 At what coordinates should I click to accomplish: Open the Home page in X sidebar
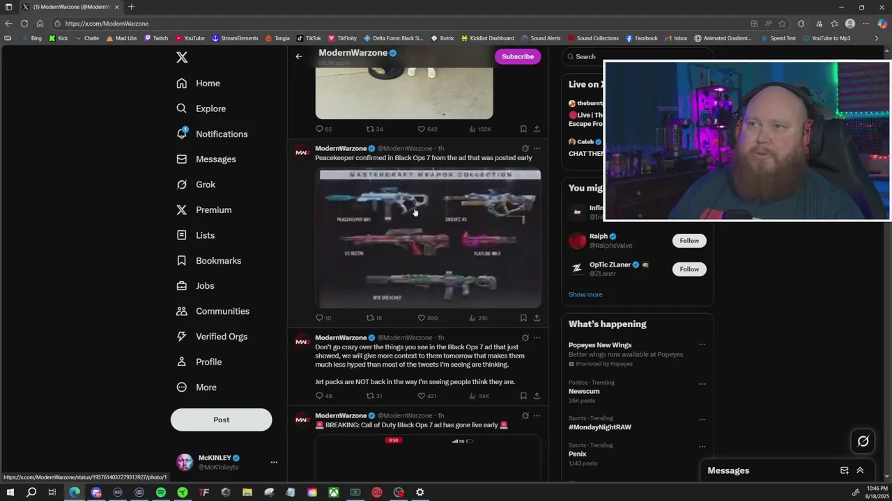pos(199,83)
